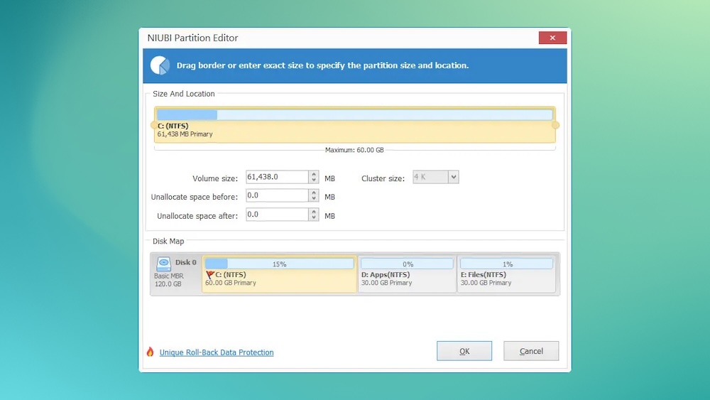
Task: Increase Unallocate space before value
Action: coord(313,193)
